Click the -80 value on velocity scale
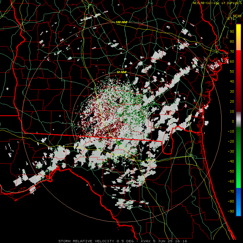 pyautogui.click(x=231, y=201)
